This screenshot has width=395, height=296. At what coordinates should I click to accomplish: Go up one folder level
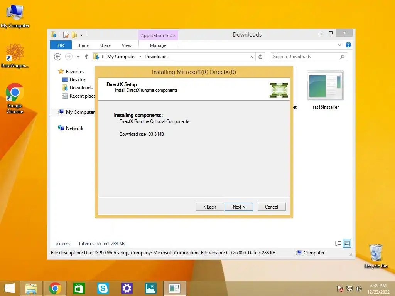(x=87, y=57)
